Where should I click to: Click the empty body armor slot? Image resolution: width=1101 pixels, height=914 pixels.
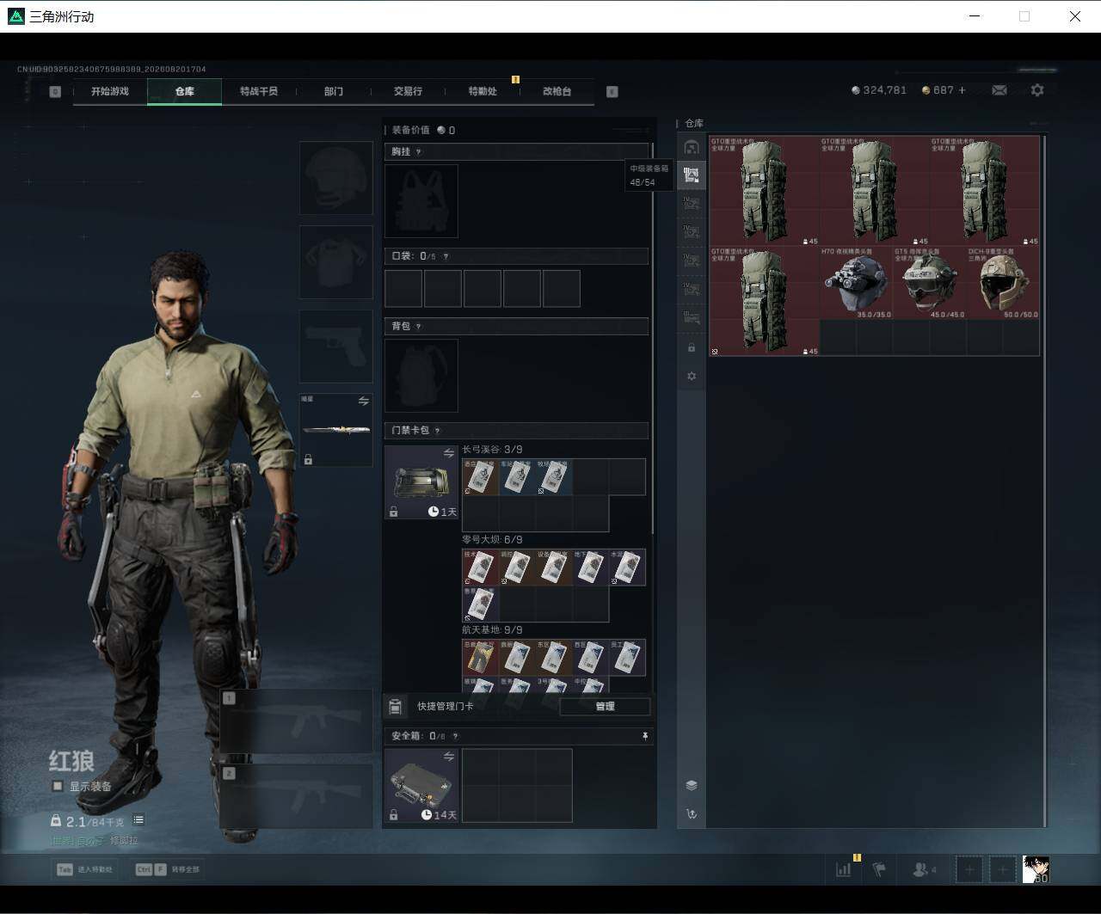[x=335, y=262]
